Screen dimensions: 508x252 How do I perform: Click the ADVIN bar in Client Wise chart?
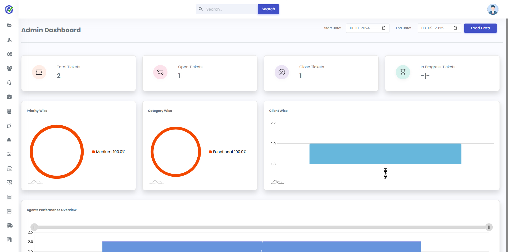385,154
